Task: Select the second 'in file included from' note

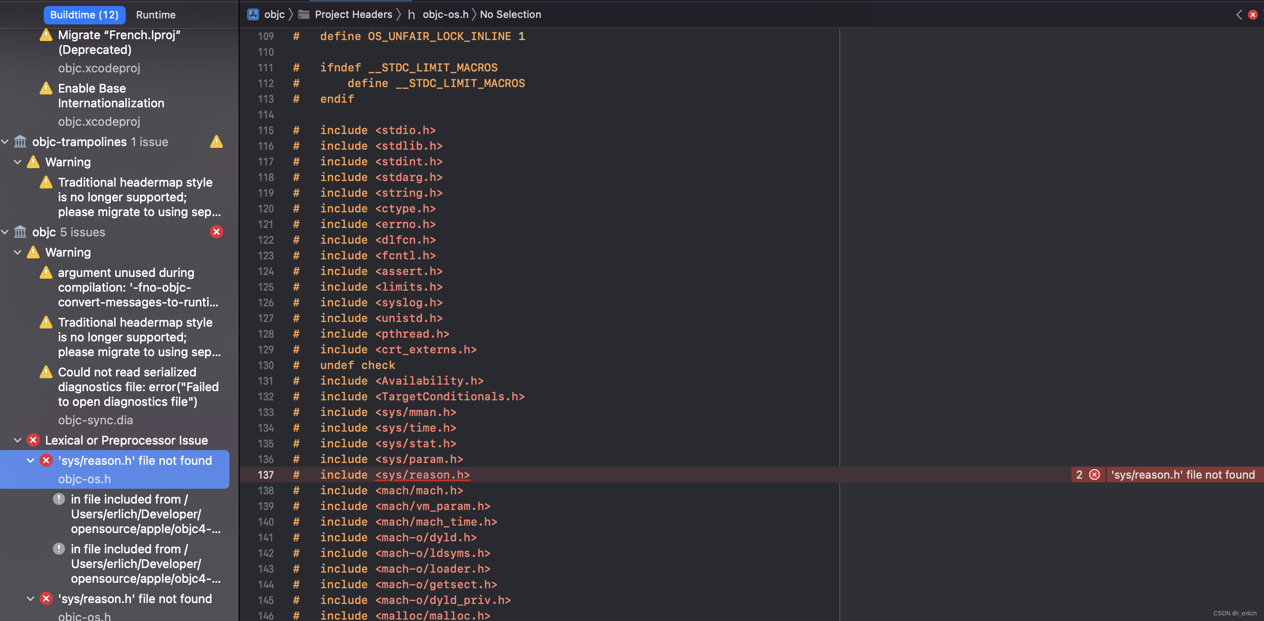Action: coord(146,563)
